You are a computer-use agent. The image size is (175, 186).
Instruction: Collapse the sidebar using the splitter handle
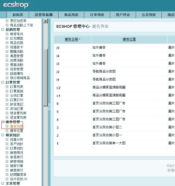tap(49, 107)
